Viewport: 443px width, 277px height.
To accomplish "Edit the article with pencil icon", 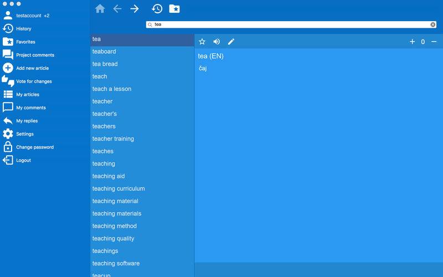I will coord(231,42).
